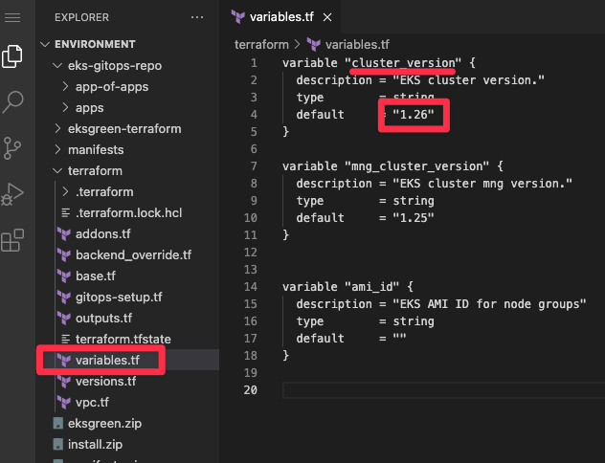This screenshot has height=463, width=605.
Task: Open base.tf file
Action: [96, 276]
